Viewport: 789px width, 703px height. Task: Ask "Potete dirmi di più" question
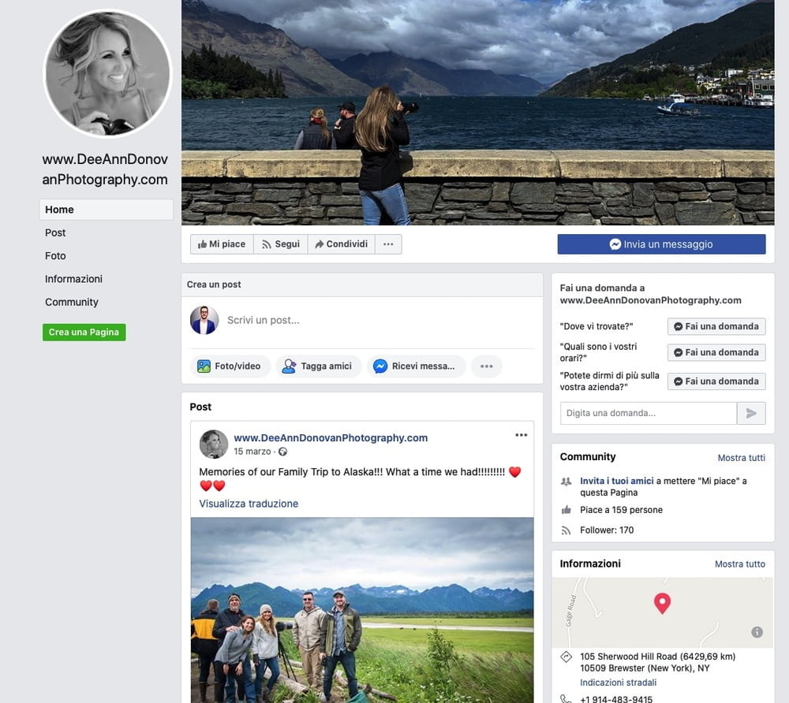coord(716,381)
